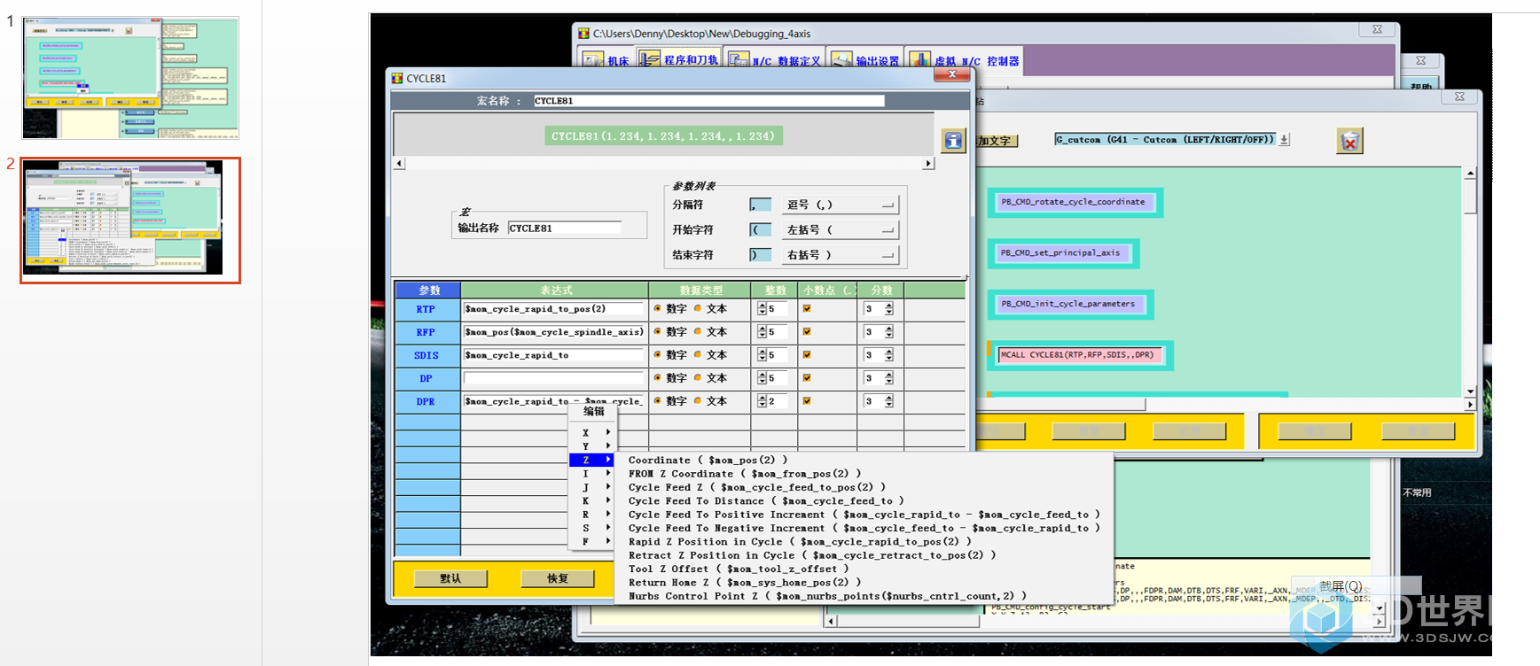1540x666 pixels.
Task: Click the MCALL CYCLE81 block
Action: click(x=1079, y=355)
